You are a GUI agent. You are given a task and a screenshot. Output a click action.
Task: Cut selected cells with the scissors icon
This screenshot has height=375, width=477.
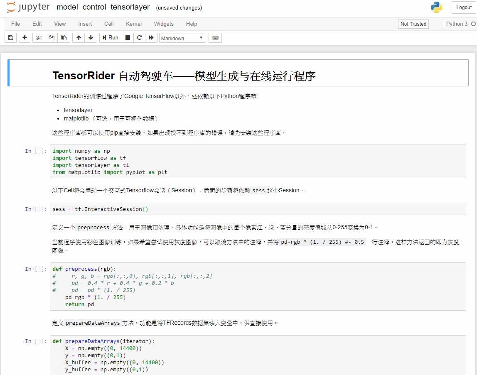click(39, 38)
